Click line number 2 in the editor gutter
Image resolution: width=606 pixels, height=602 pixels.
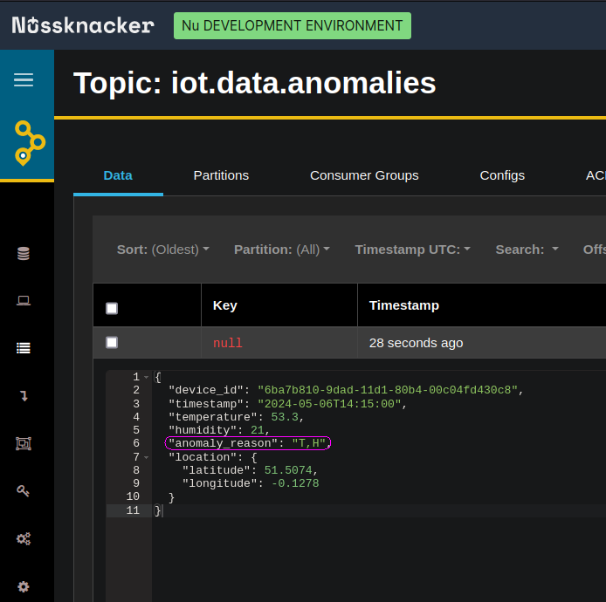click(136, 390)
